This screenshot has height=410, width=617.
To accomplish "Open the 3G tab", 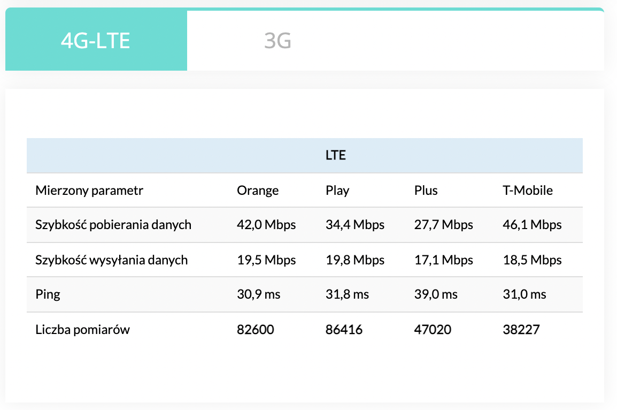I will tap(277, 41).
